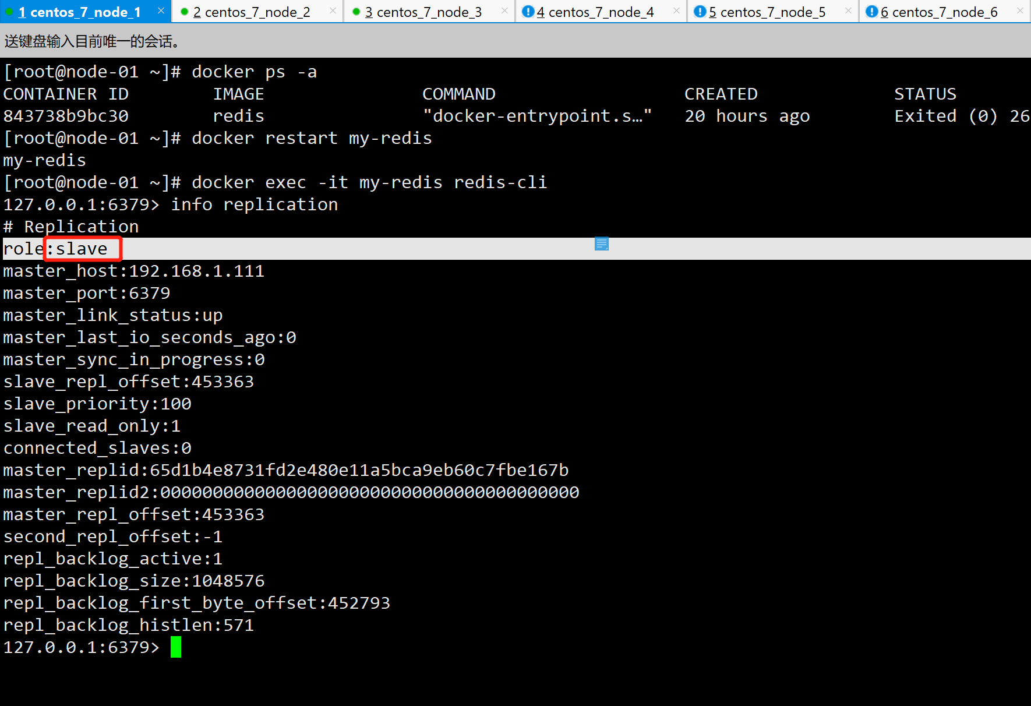Click the blue note icon on highlighted line
1031x706 pixels.
[602, 243]
